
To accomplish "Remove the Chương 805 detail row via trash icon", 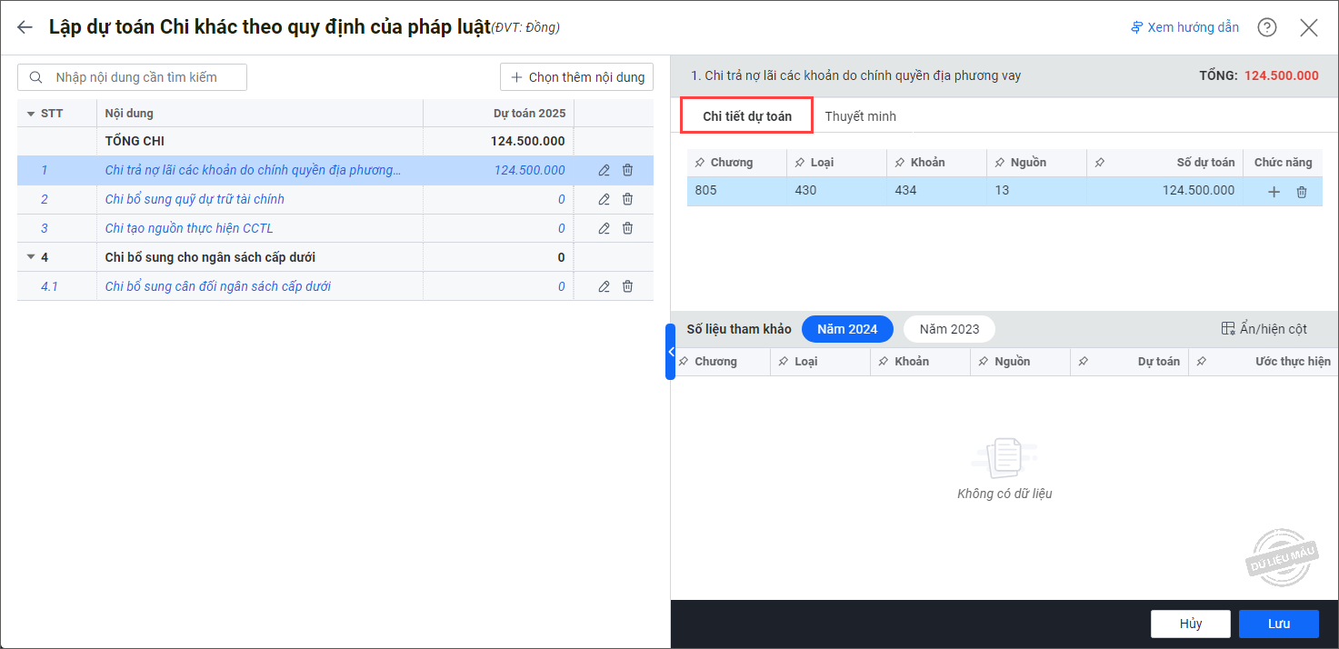I will point(1301,192).
